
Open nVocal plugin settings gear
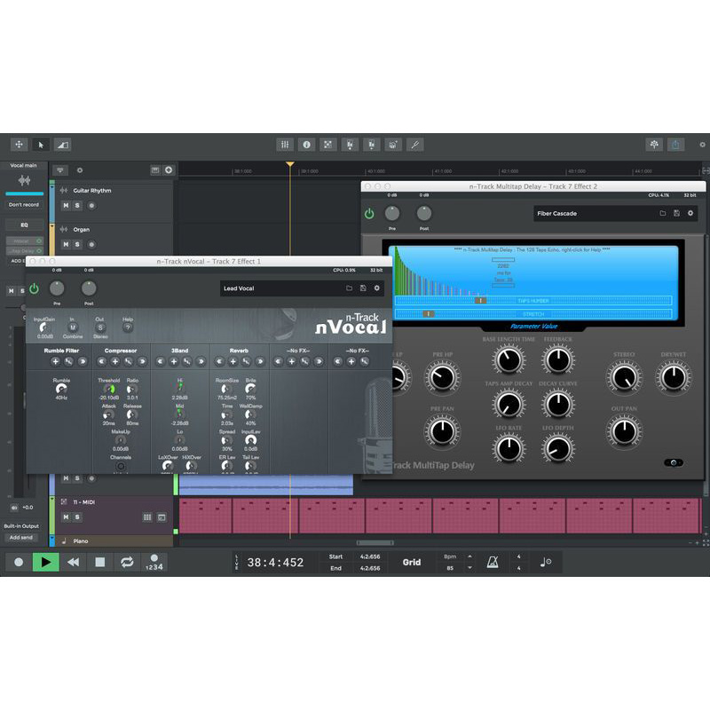[x=376, y=288]
